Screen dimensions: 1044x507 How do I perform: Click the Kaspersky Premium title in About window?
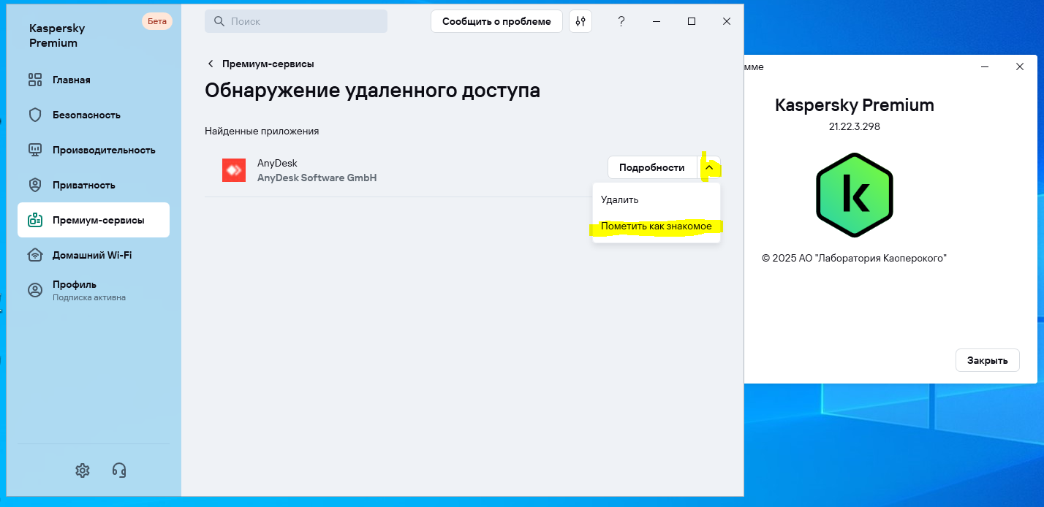(x=855, y=105)
